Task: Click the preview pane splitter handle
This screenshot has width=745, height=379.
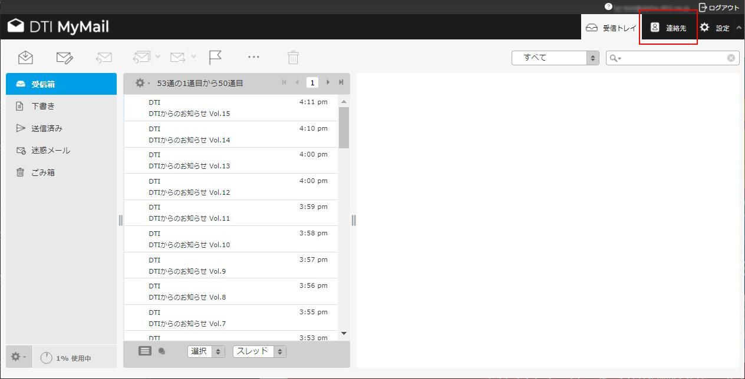Action: (354, 220)
